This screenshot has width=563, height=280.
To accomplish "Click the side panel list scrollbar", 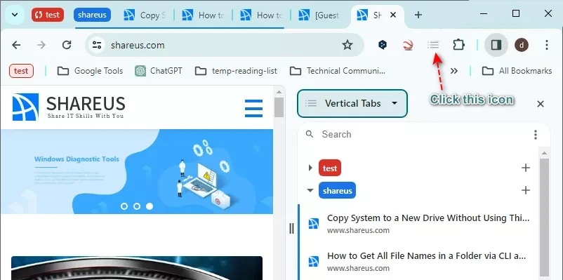I will click(544, 217).
